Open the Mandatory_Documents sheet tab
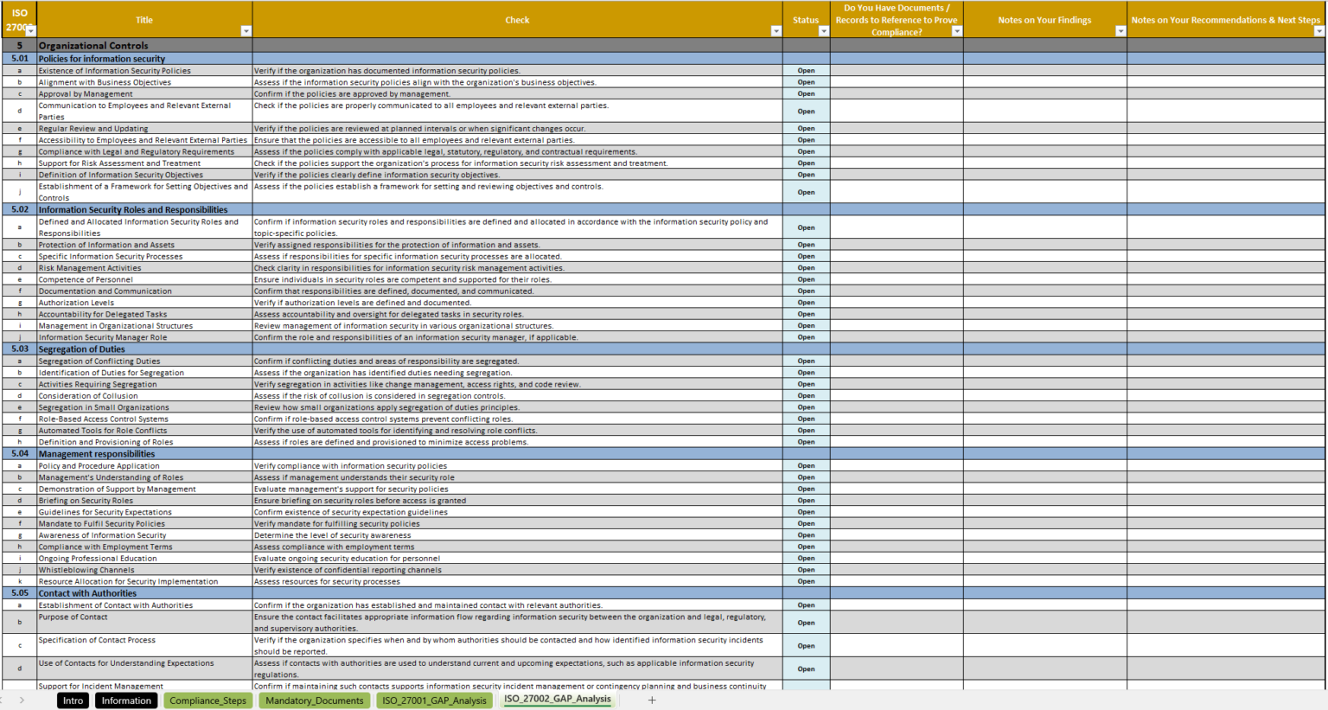The width and height of the screenshot is (1328, 710). coord(314,700)
